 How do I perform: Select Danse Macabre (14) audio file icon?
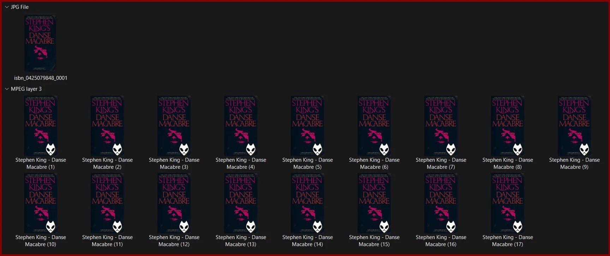point(307,203)
